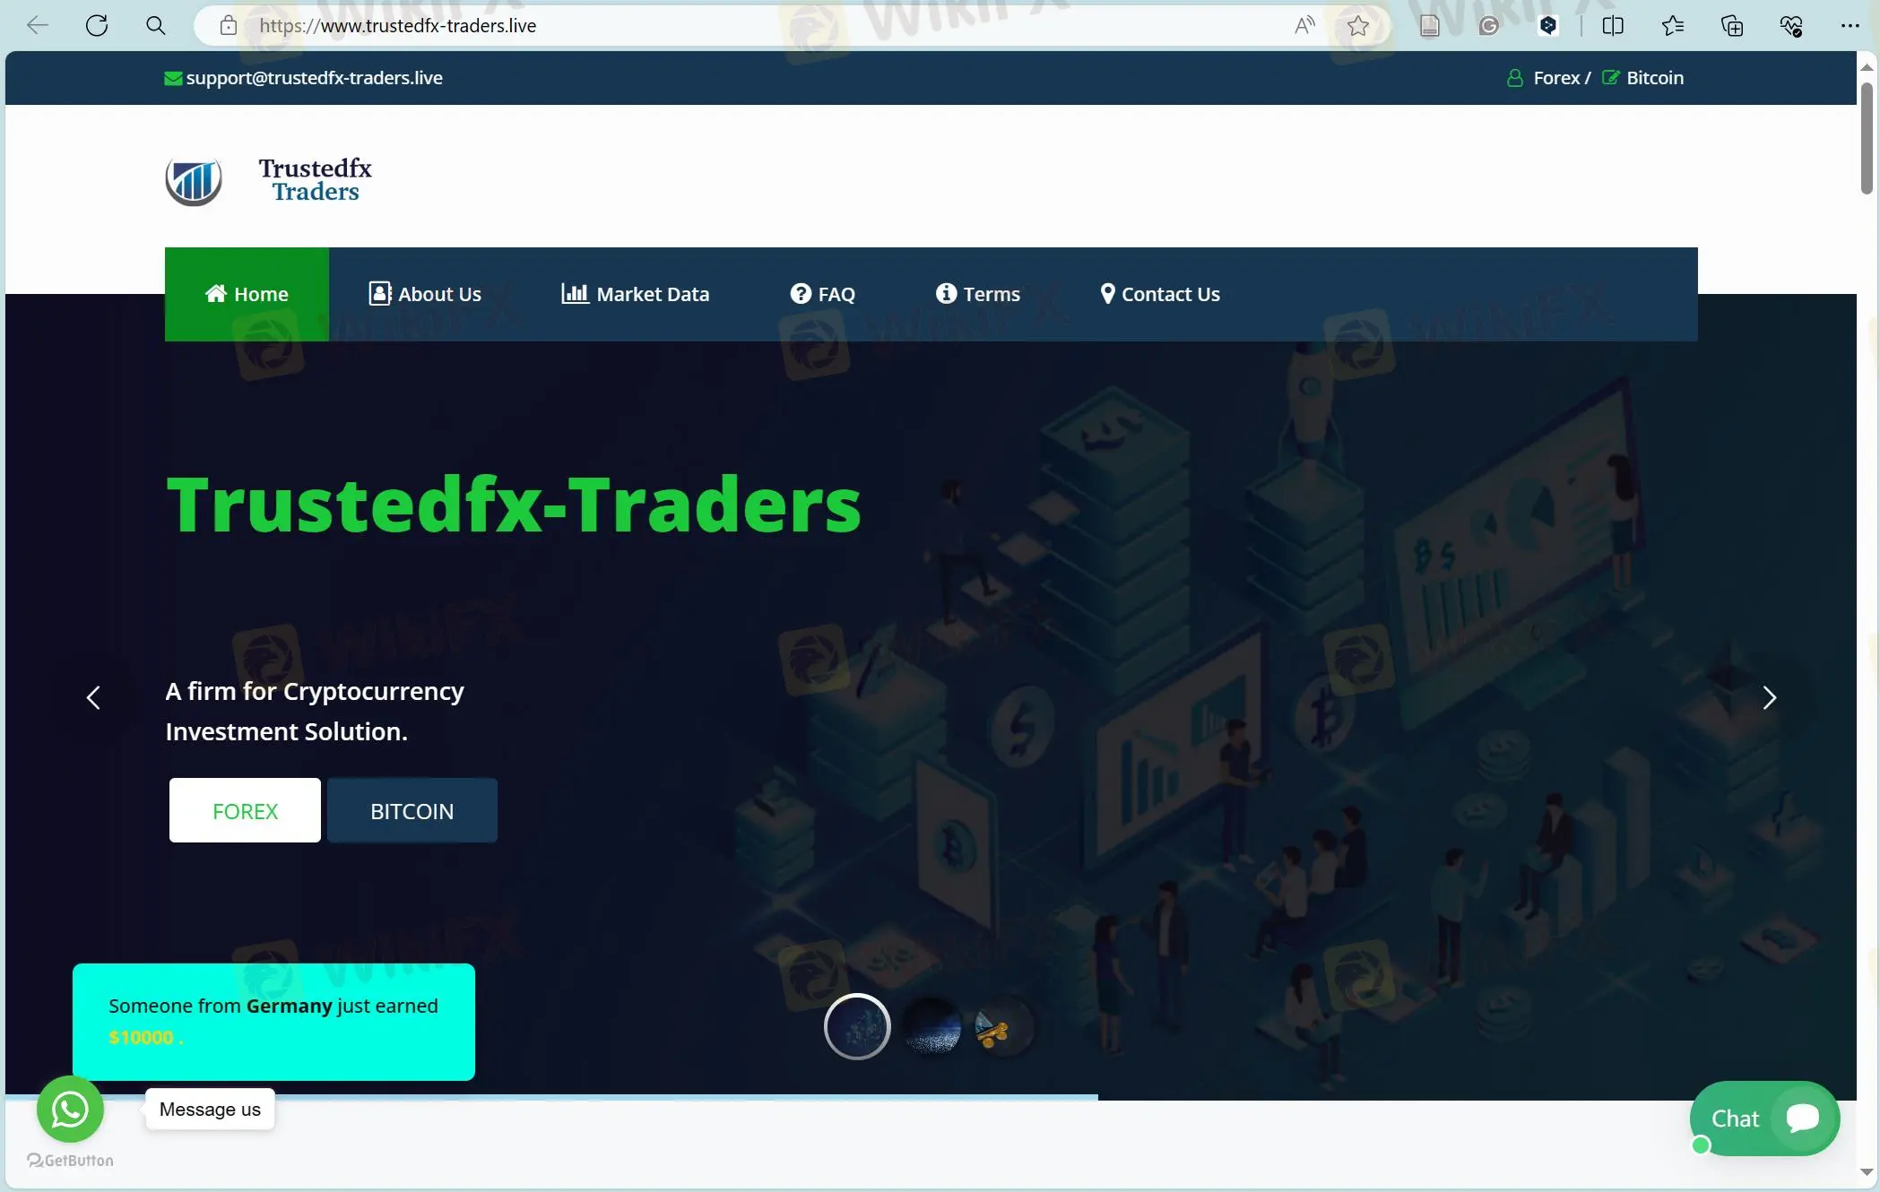1880x1192 pixels.
Task: Click the Market Data bar chart icon
Action: (574, 292)
